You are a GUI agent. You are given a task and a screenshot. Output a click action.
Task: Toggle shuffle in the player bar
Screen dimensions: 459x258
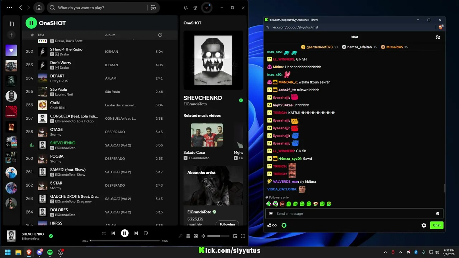click(104, 233)
